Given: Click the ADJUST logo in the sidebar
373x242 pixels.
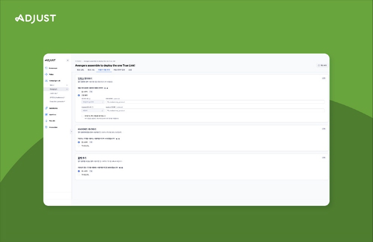Looking at the screenshot, I should tap(50, 60).
